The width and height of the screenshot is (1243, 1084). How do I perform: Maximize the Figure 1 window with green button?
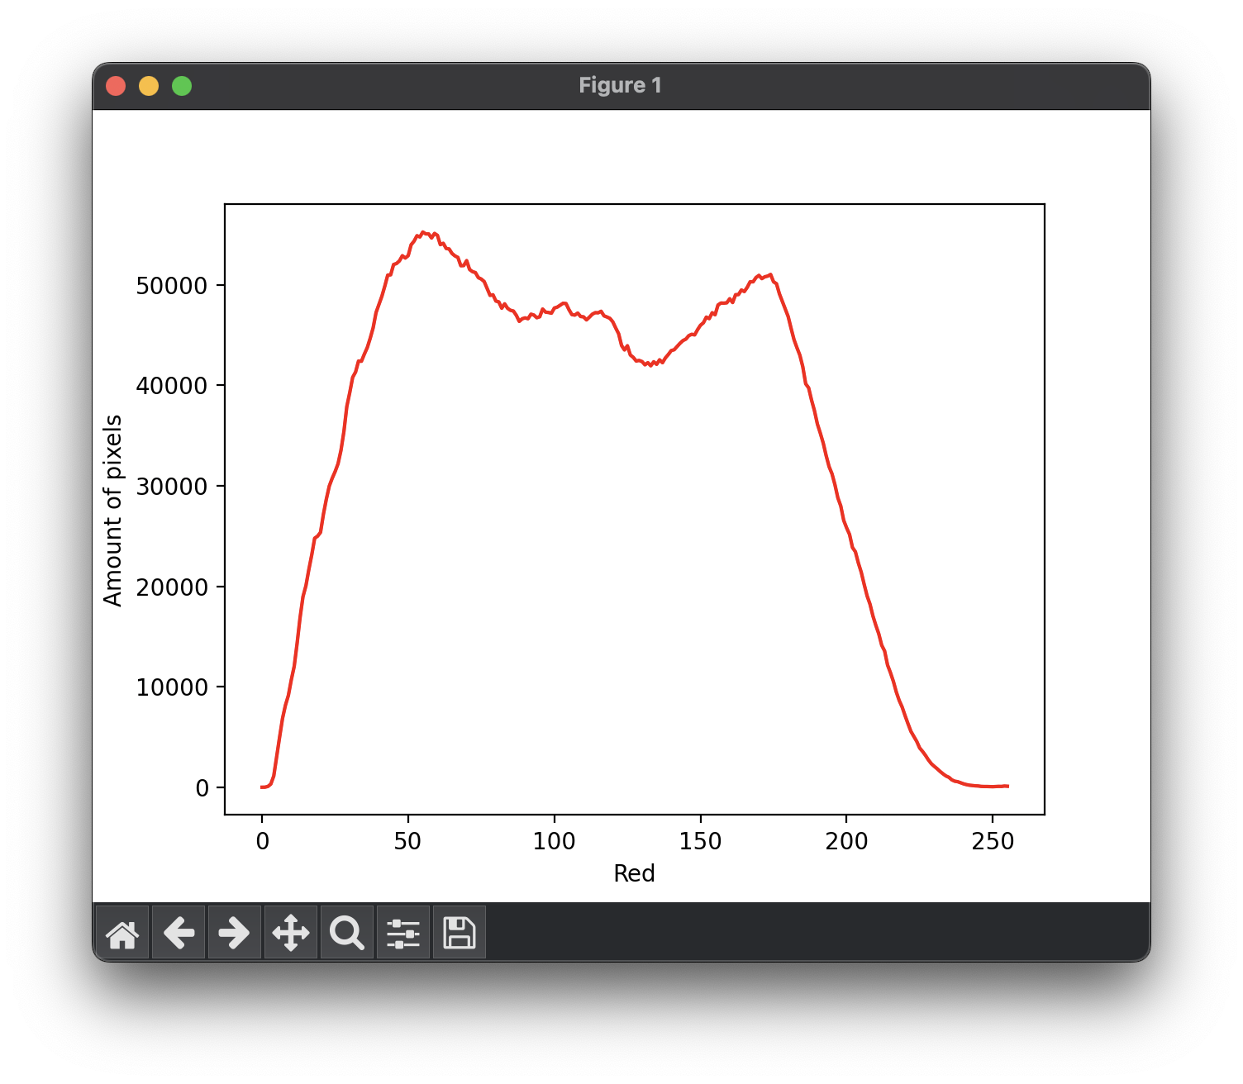(x=182, y=86)
